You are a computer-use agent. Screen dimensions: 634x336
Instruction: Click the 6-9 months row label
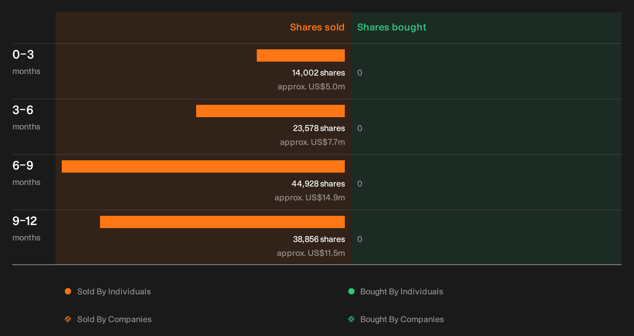26,173
